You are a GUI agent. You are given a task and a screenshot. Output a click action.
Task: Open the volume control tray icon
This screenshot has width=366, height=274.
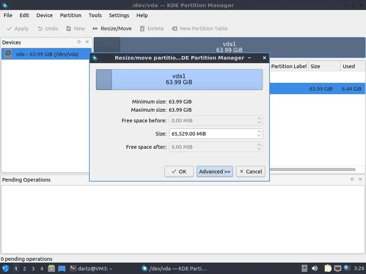tap(315, 268)
